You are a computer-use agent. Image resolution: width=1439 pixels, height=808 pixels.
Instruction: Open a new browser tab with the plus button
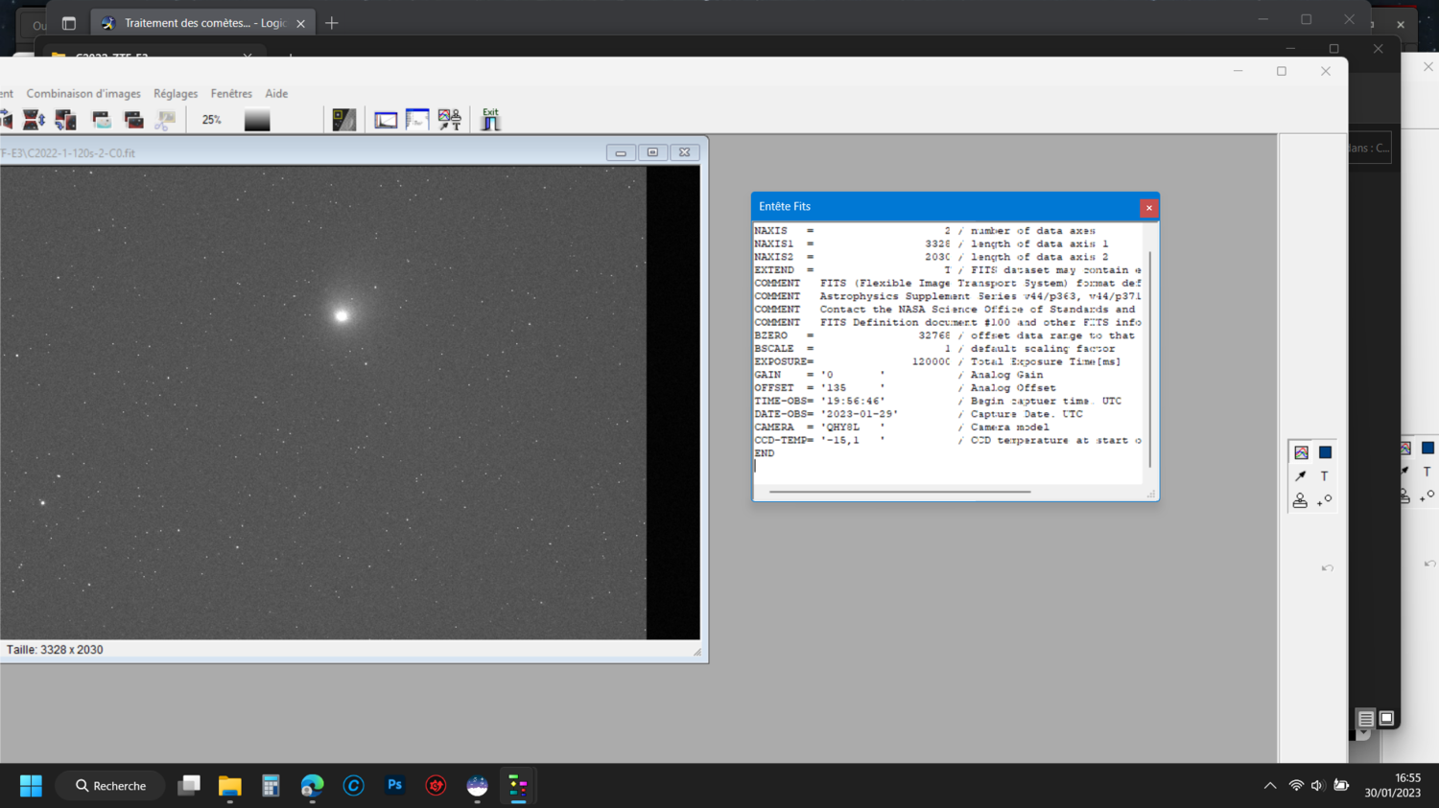point(332,23)
